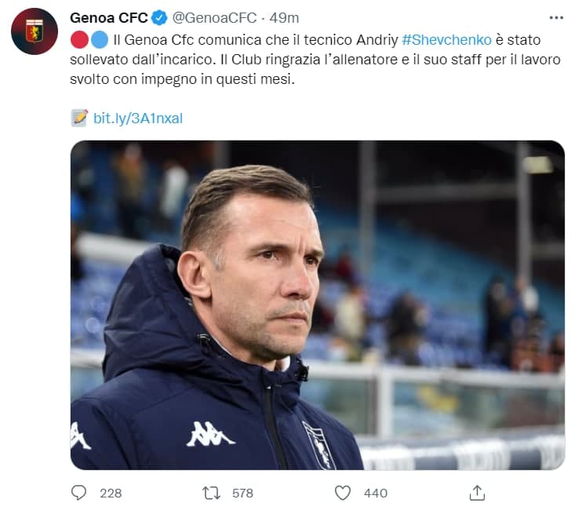582x510 pixels.
Task: Click the memo emoji beside the link
Action: [x=79, y=118]
